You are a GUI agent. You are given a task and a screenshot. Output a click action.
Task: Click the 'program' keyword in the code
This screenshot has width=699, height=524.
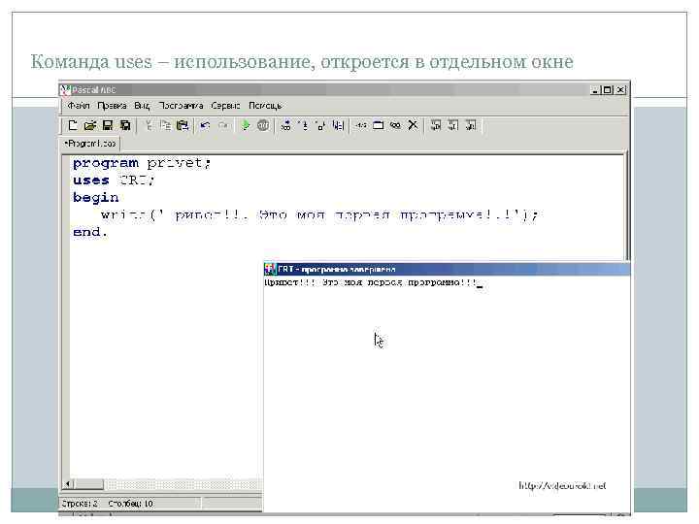(106, 163)
